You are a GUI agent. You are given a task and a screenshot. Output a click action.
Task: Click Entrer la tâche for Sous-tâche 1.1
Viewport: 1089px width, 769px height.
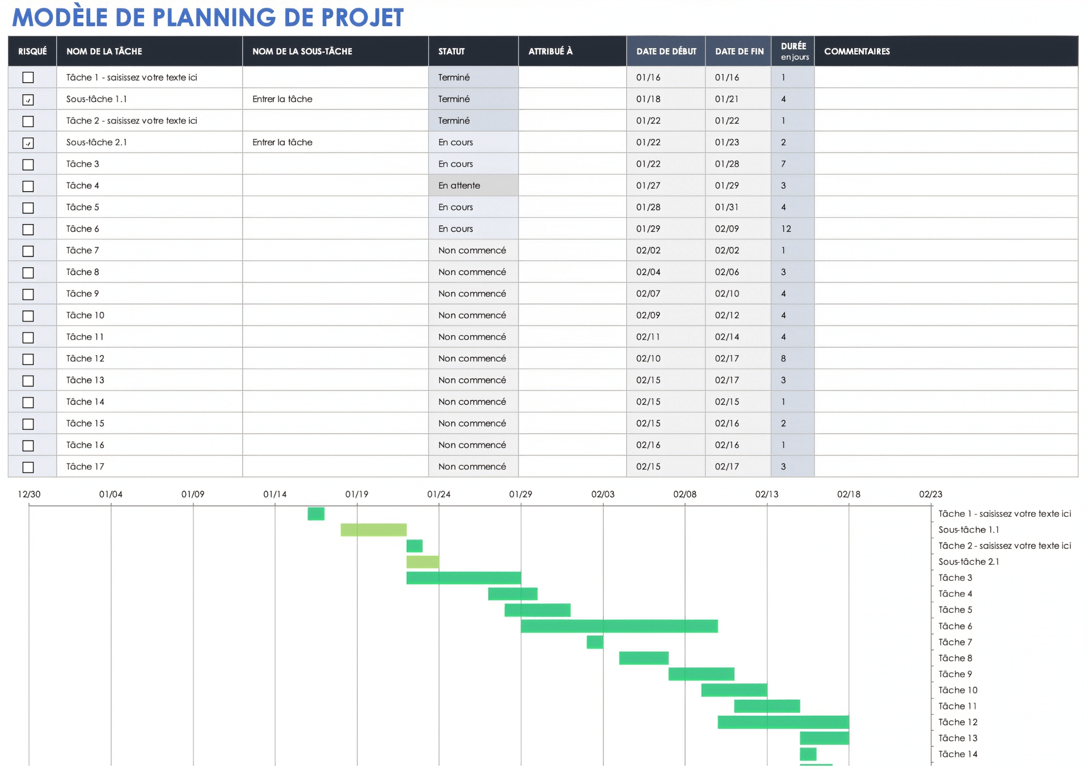click(x=335, y=99)
